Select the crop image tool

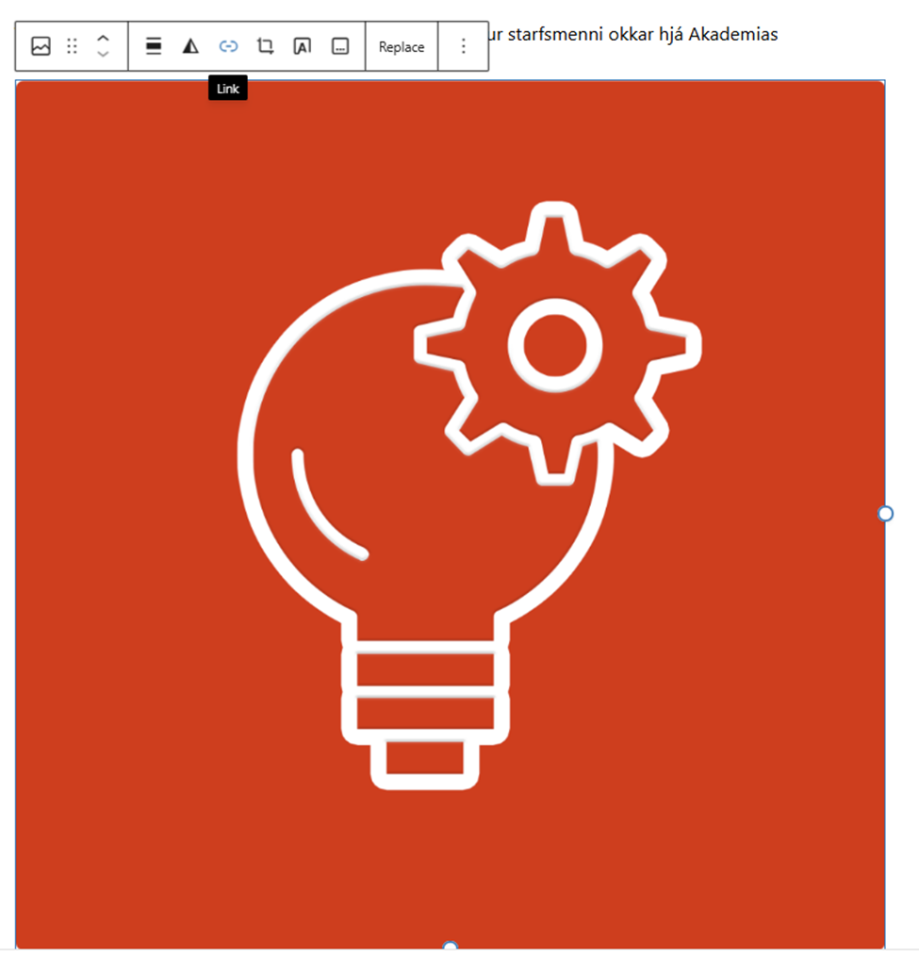pyautogui.click(x=265, y=46)
